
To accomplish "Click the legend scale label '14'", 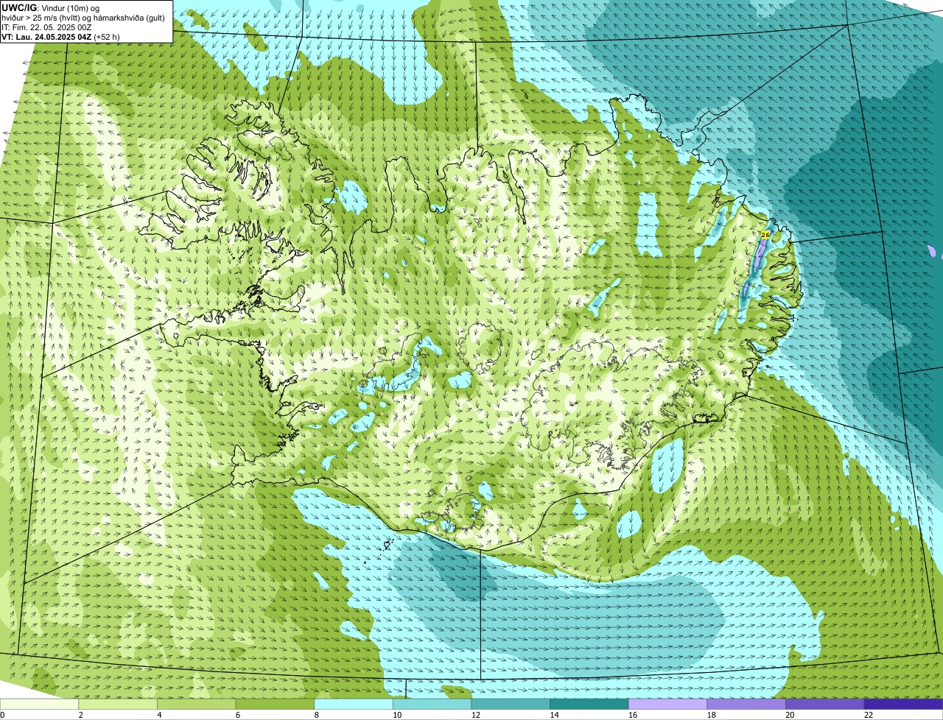I will [554, 715].
